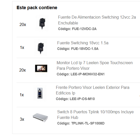140x138 pixels.
Task: Click the 20x quantity beside the LCD monitor
Action: tap(22, 70)
